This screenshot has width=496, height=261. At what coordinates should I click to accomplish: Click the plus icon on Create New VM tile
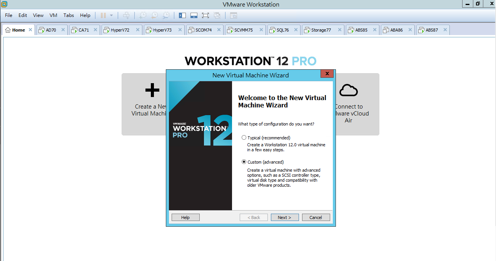152,90
